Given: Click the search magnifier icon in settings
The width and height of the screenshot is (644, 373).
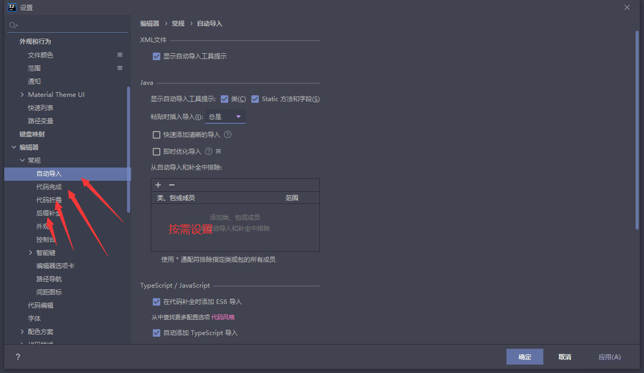Looking at the screenshot, I should (13, 25).
